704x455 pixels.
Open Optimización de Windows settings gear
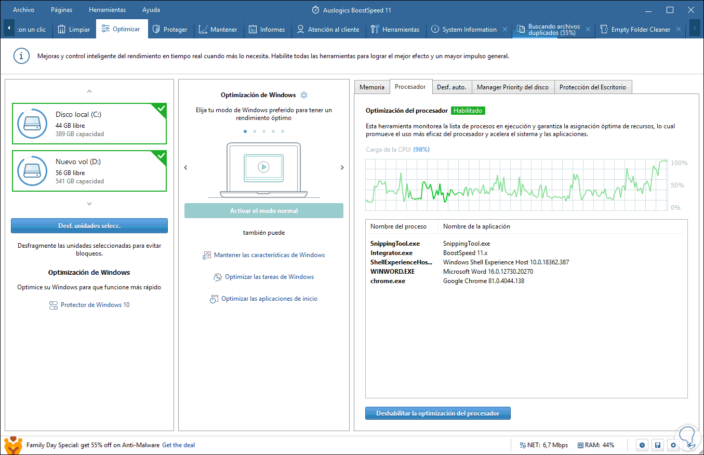[304, 95]
